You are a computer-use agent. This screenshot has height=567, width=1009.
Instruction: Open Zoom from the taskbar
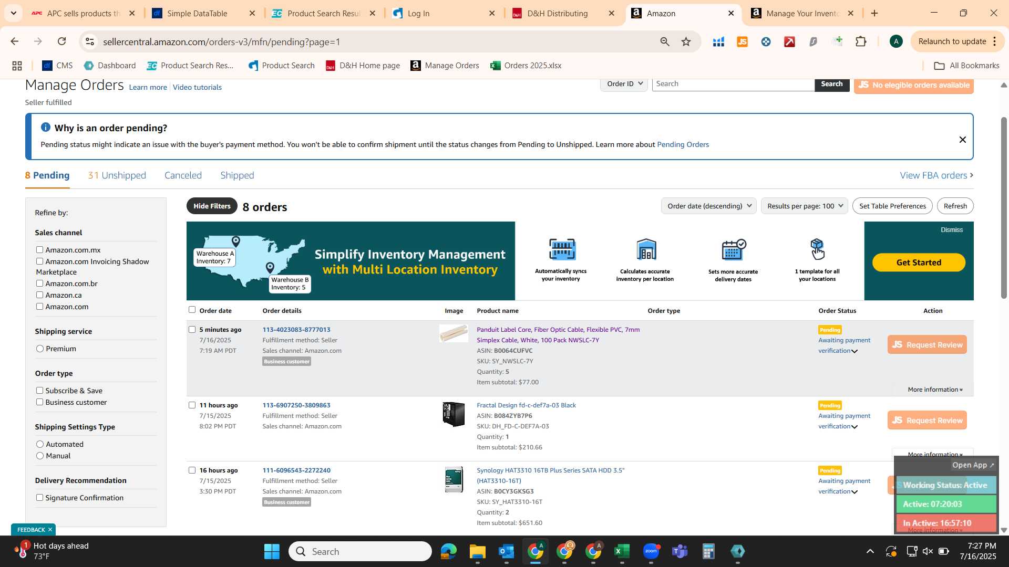(x=651, y=552)
